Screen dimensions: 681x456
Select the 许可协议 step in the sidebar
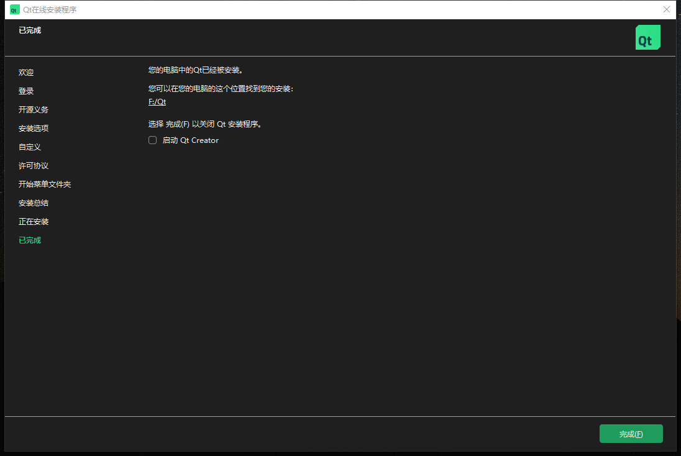pos(34,166)
